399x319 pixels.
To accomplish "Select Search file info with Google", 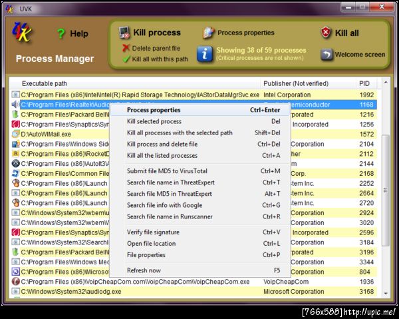I will click(x=199, y=205).
